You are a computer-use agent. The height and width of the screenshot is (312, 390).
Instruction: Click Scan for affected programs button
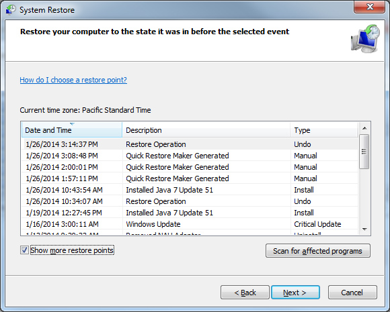(x=318, y=251)
